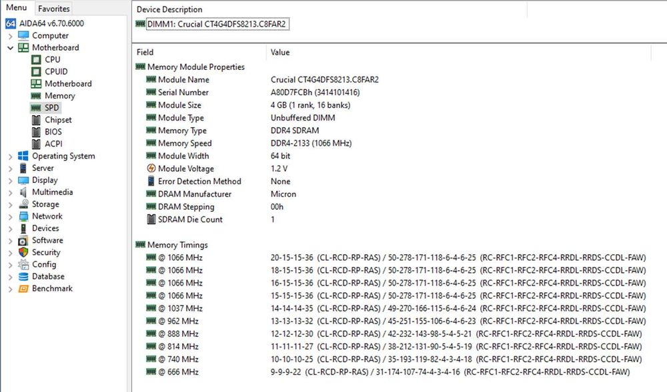
Task: Switch to the Menu tab
Action: coord(16,7)
